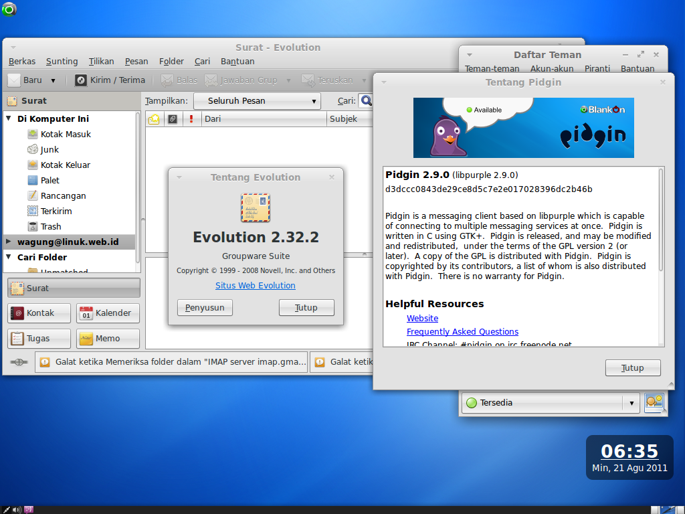Click the Baru new message envelope icon
The height and width of the screenshot is (514, 685).
(14, 80)
